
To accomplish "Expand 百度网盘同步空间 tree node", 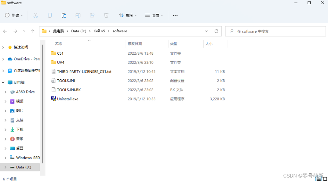I will coord(3,71).
